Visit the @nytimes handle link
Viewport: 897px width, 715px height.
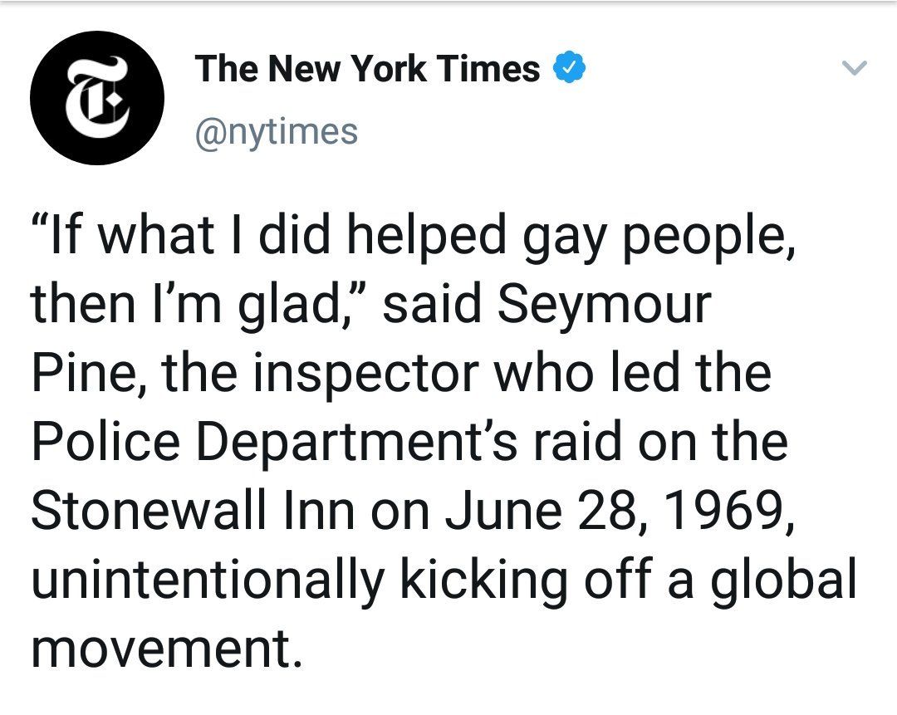pyautogui.click(x=277, y=133)
